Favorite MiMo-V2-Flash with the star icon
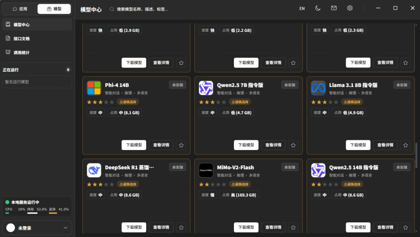Viewport: 420px width, 237px height. 293,227
